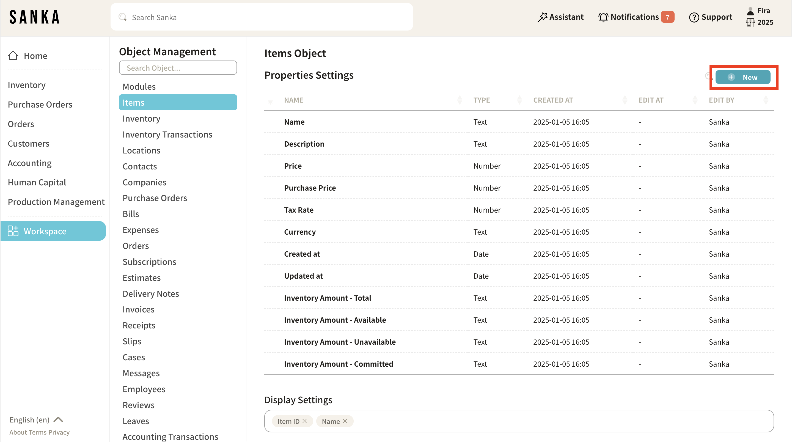Open Notifications bell icon
The height and width of the screenshot is (442, 792).
click(603, 17)
